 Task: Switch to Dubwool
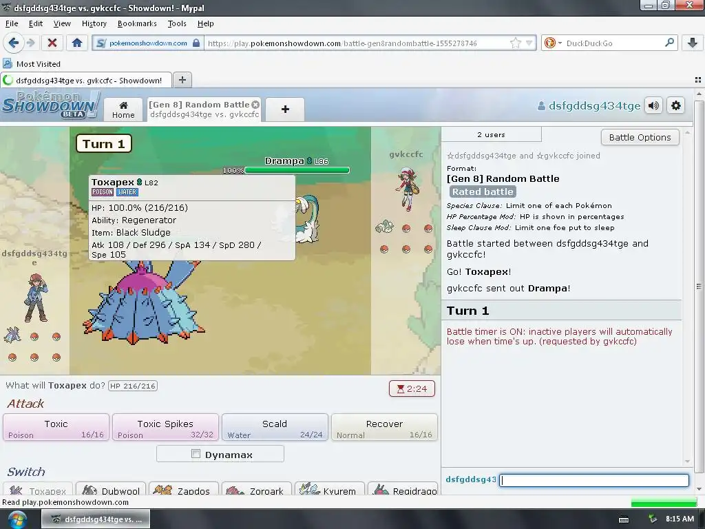111,490
